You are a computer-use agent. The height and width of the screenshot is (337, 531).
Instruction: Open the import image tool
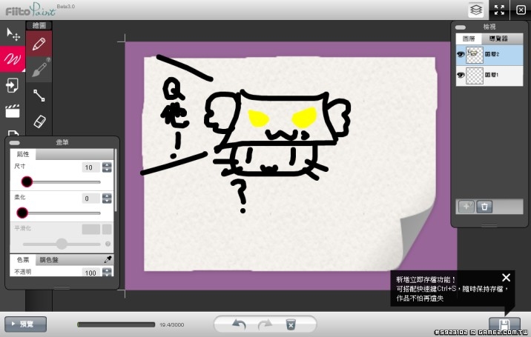click(12, 85)
